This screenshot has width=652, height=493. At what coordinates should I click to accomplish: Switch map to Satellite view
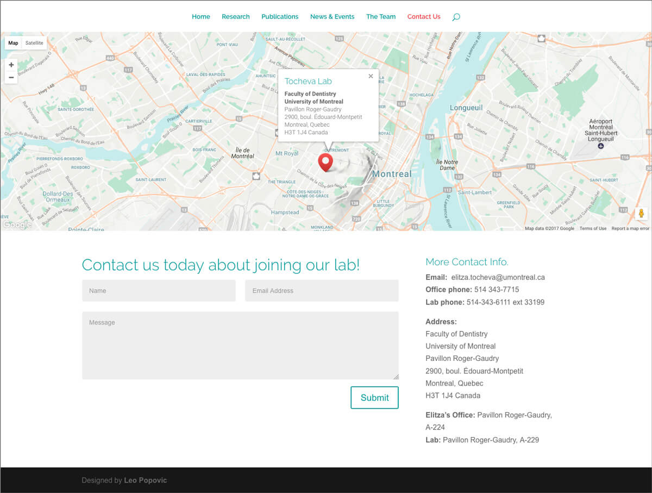pos(34,43)
